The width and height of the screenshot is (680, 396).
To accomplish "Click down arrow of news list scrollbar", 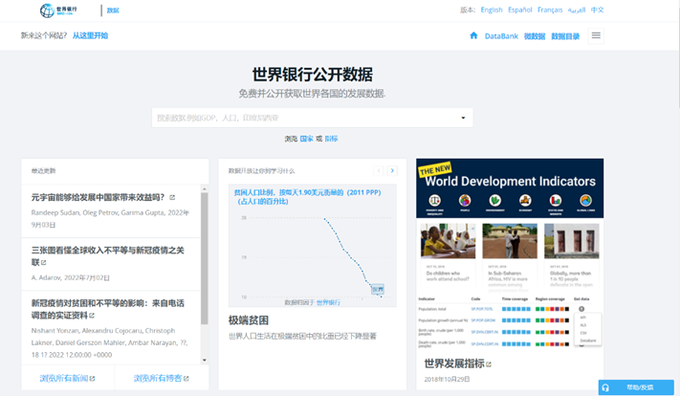I will 205,360.
